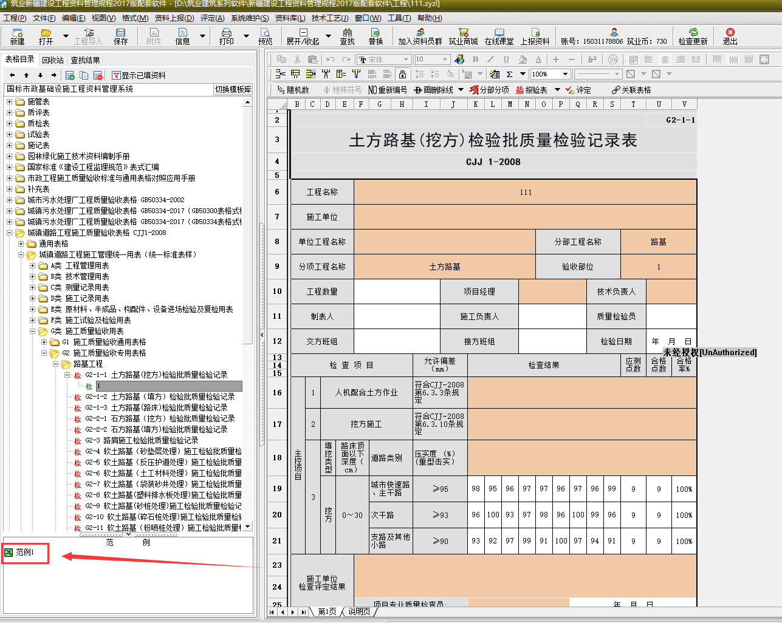Save the project with the 保存 icon
782x623 pixels.
[x=120, y=36]
